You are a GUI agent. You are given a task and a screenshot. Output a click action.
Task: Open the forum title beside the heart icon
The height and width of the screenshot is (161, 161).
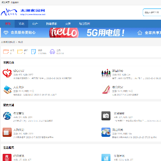[19, 71]
